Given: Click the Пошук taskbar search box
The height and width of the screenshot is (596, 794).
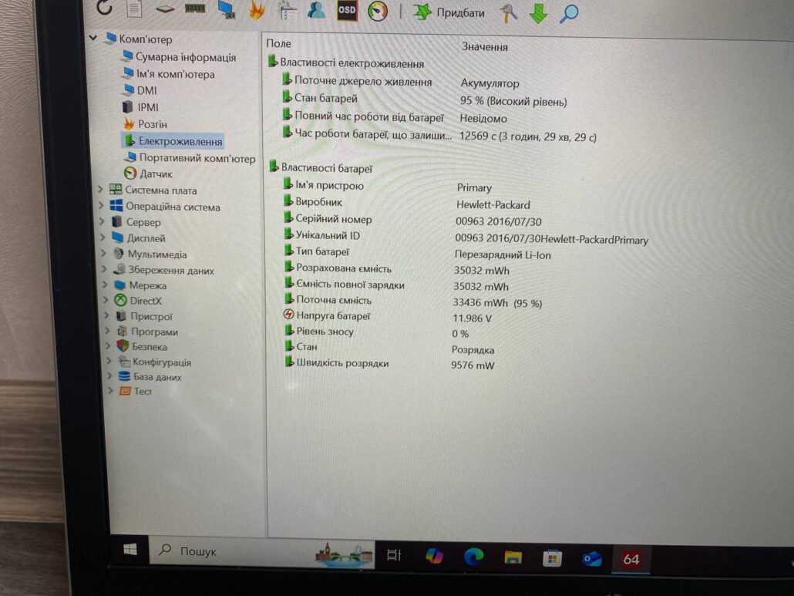Looking at the screenshot, I should coord(262,552).
